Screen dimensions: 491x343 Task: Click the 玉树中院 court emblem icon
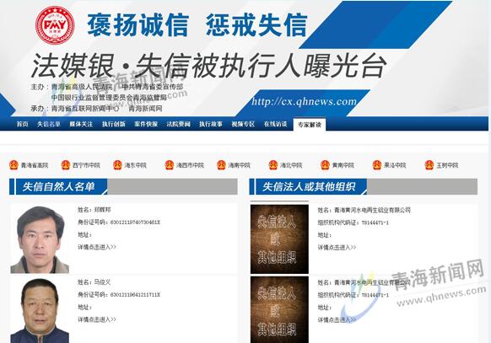click(x=429, y=165)
